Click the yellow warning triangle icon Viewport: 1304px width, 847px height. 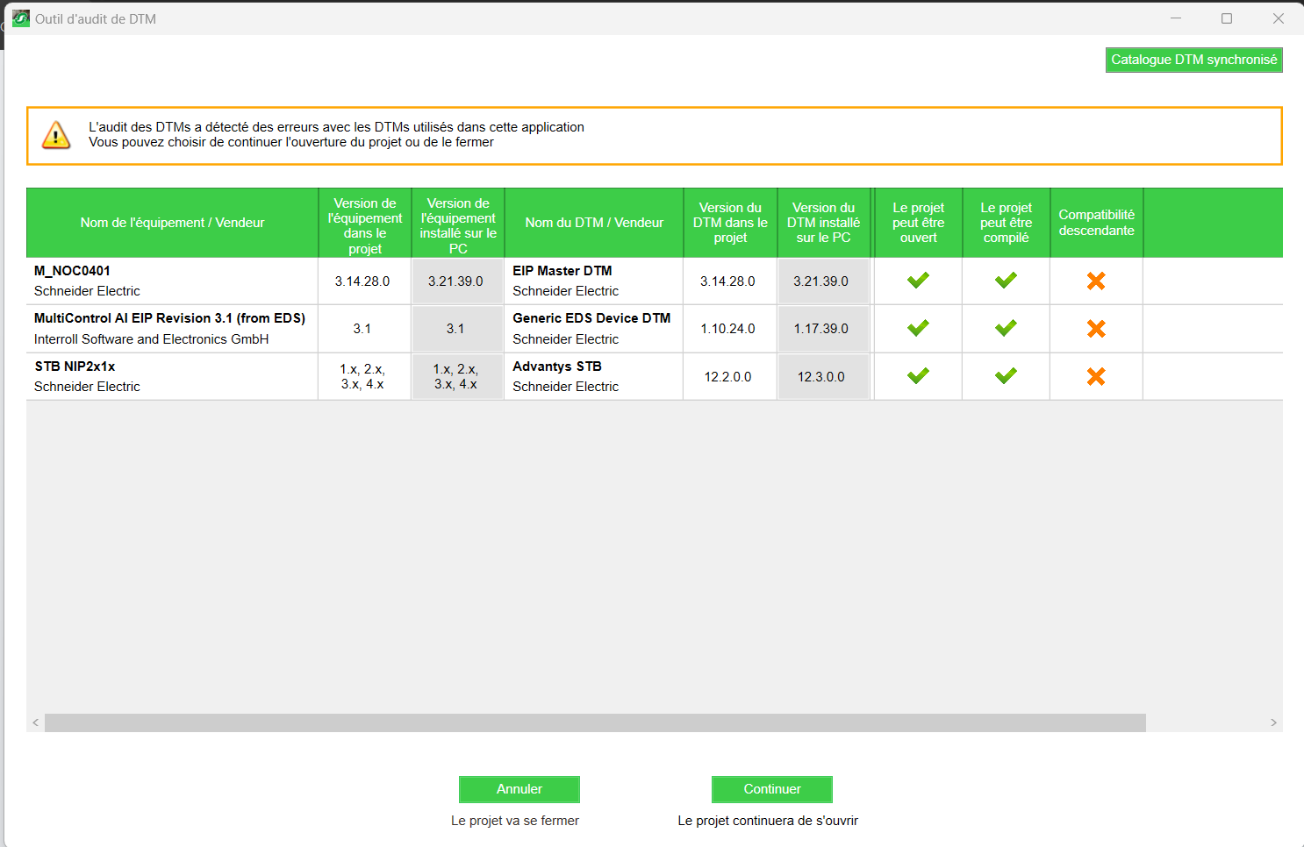point(56,136)
